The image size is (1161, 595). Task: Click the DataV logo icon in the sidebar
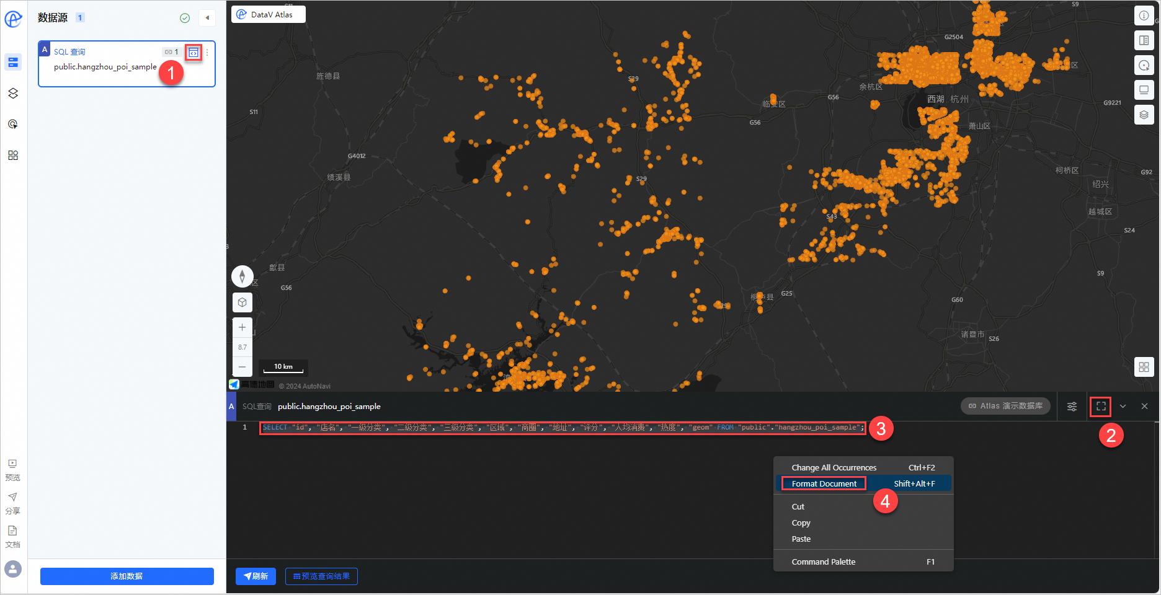[13, 19]
